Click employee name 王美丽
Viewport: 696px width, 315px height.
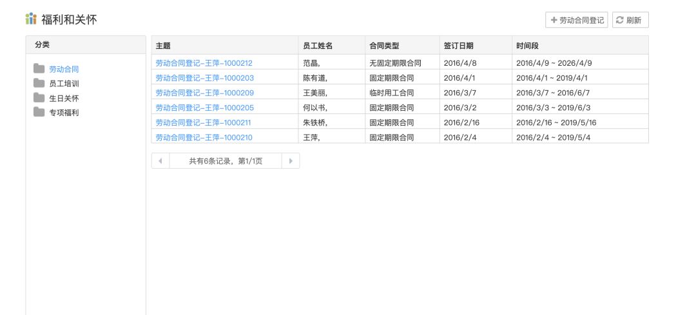point(315,93)
